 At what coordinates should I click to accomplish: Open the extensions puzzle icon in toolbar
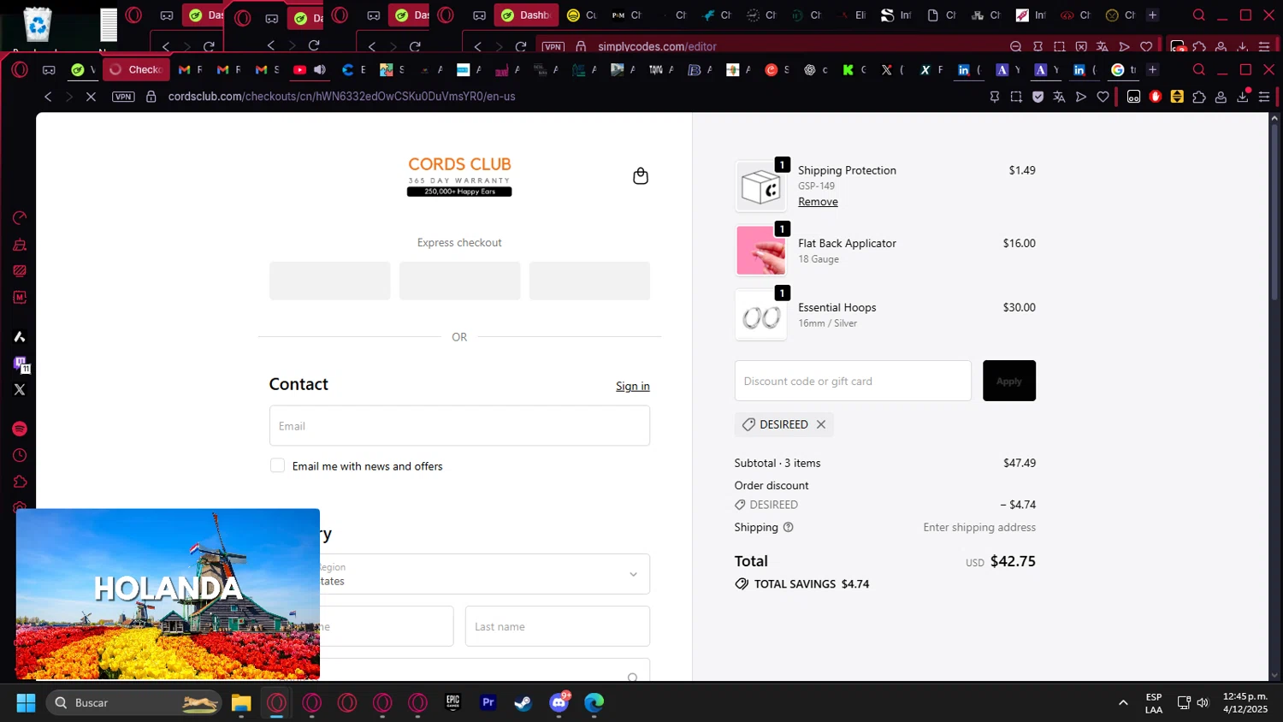[1199, 97]
